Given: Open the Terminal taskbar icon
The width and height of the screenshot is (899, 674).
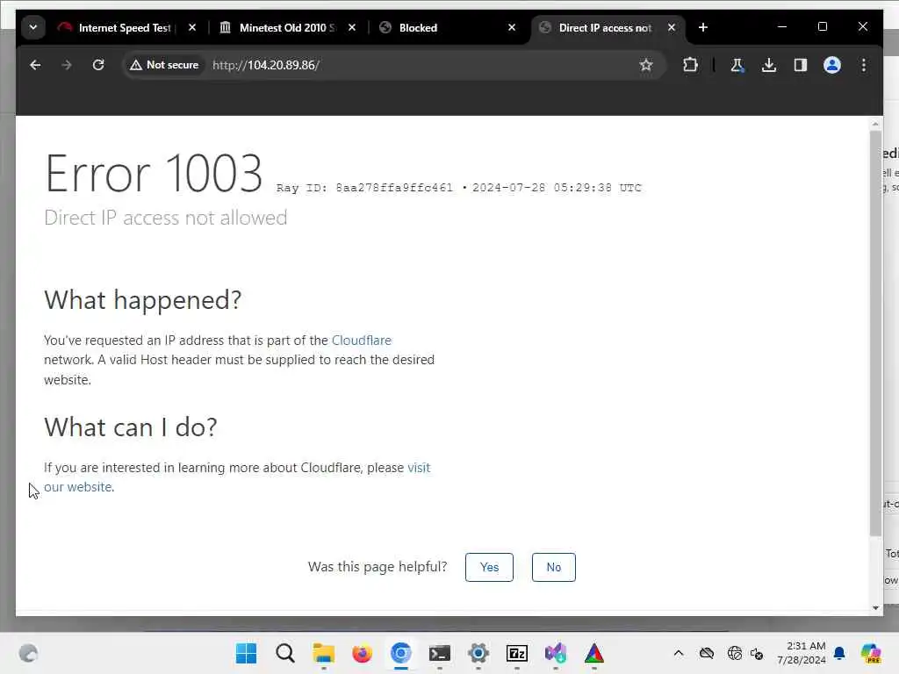Looking at the screenshot, I should [440, 653].
